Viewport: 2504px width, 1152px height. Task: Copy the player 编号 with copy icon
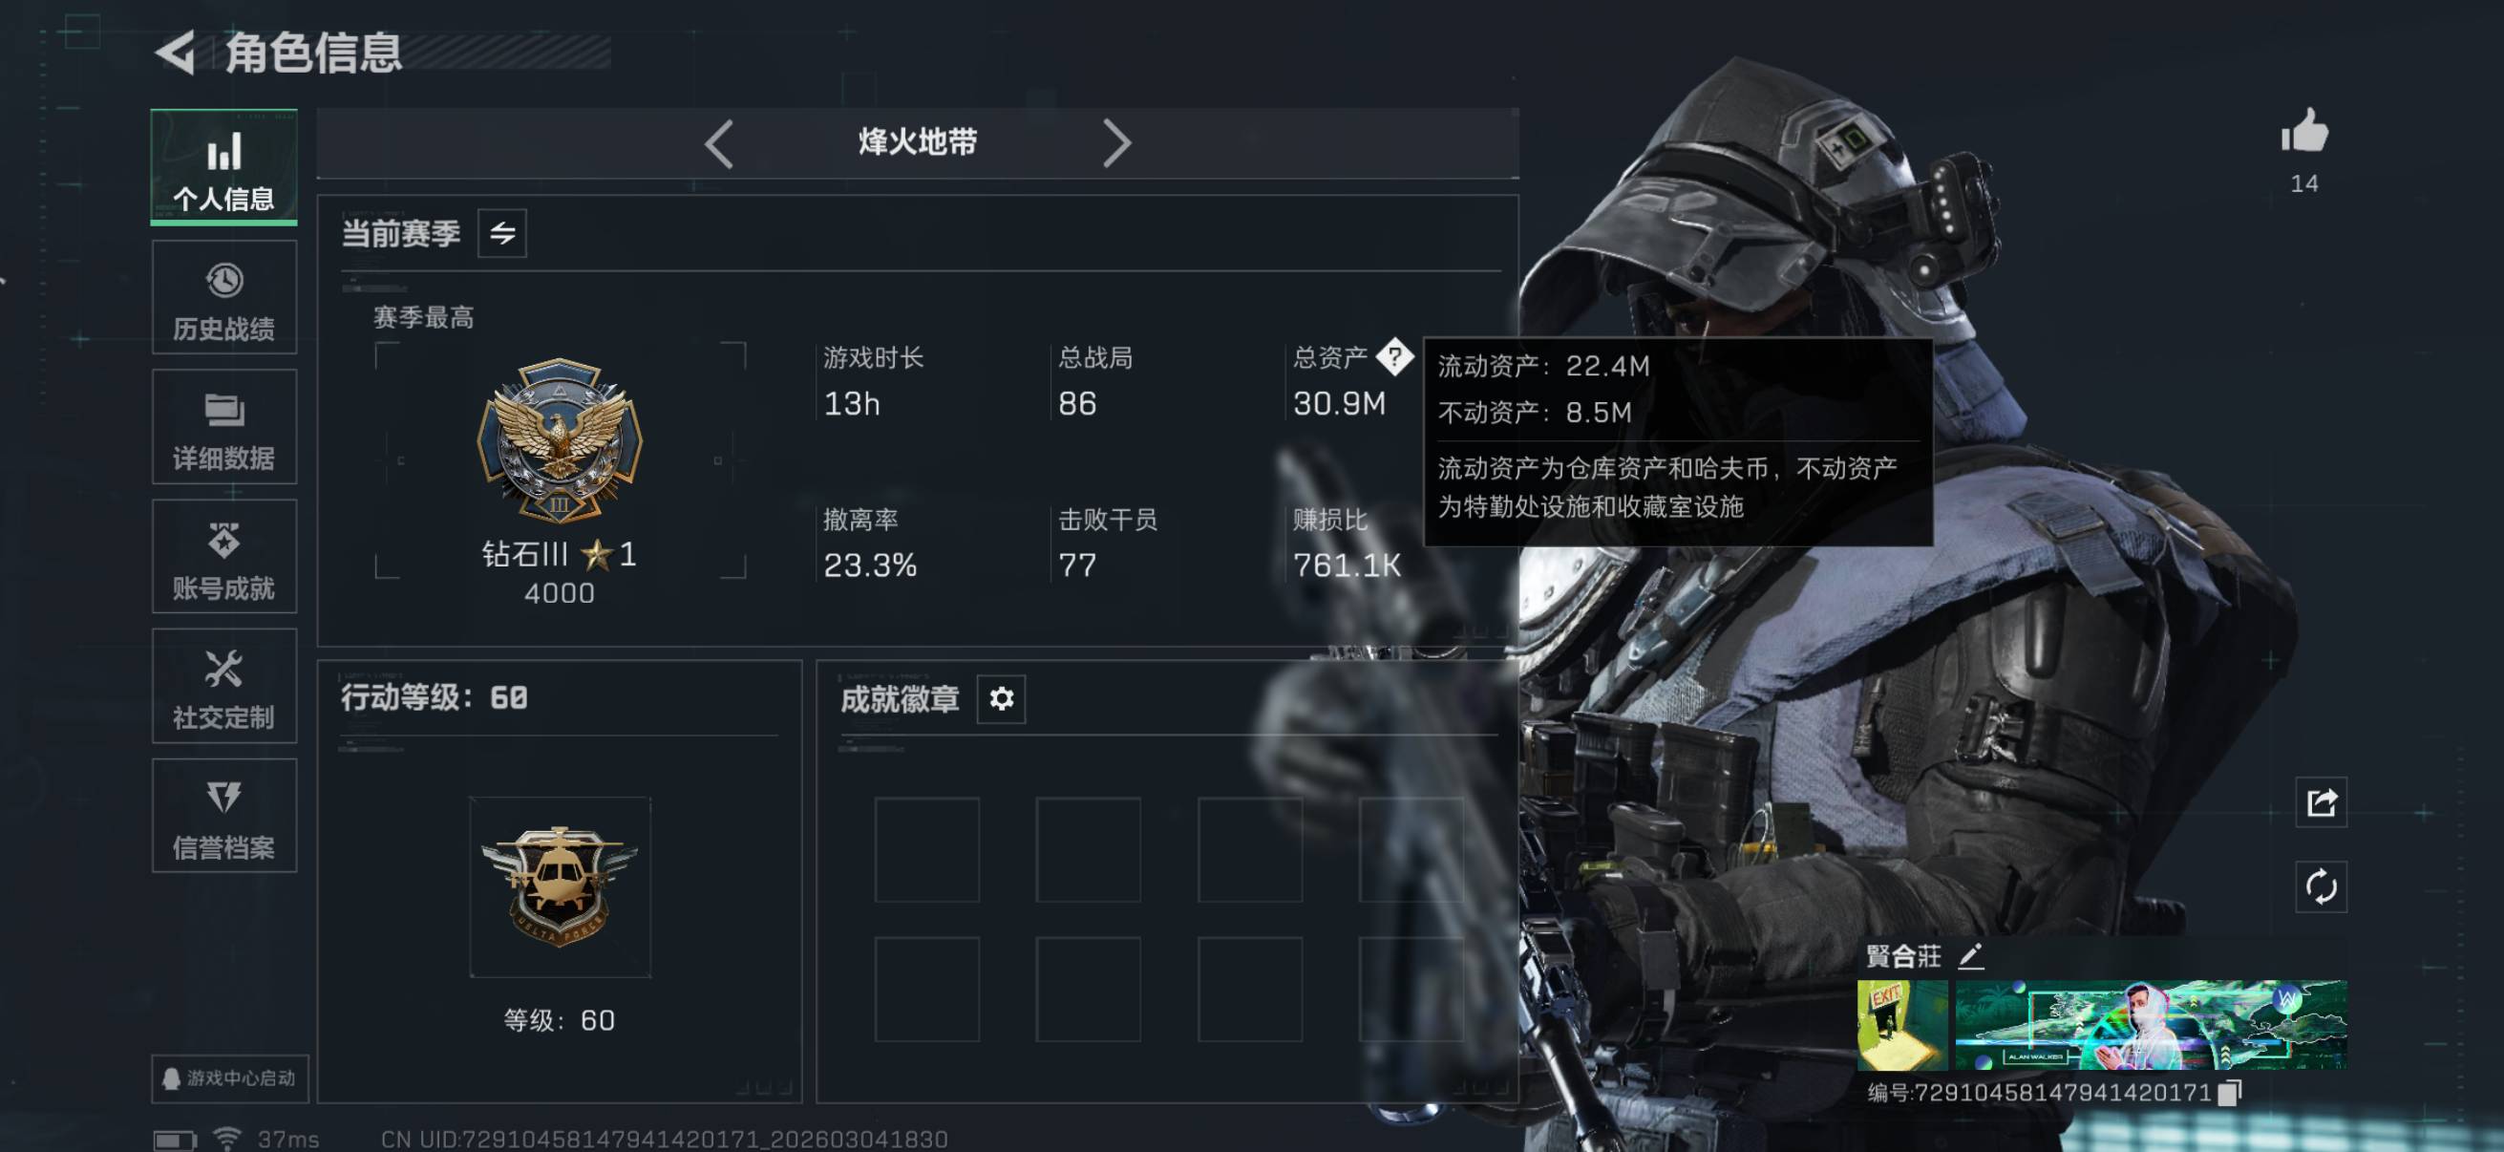coord(2230,1094)
